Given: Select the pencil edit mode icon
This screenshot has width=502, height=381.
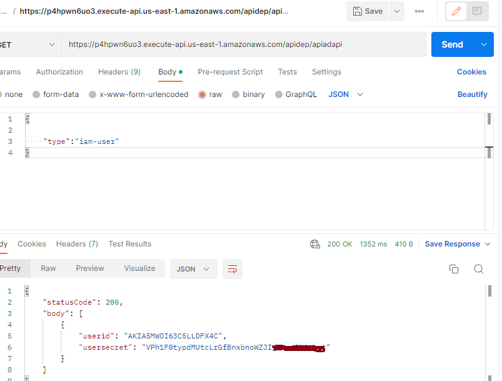Looking at the screenshot, I should 456,11.
